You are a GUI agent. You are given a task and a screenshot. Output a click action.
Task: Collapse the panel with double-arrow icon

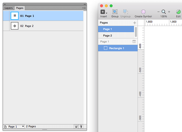(84, 4)
